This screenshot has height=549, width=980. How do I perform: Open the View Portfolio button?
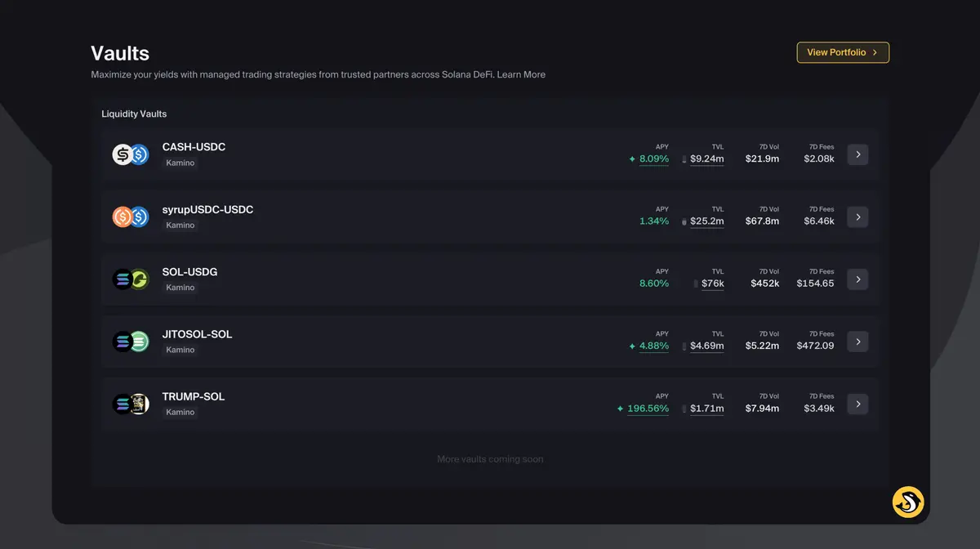point(843,52)
